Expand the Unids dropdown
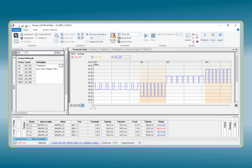This screenshot has height=168, width=252. (213, 42)
